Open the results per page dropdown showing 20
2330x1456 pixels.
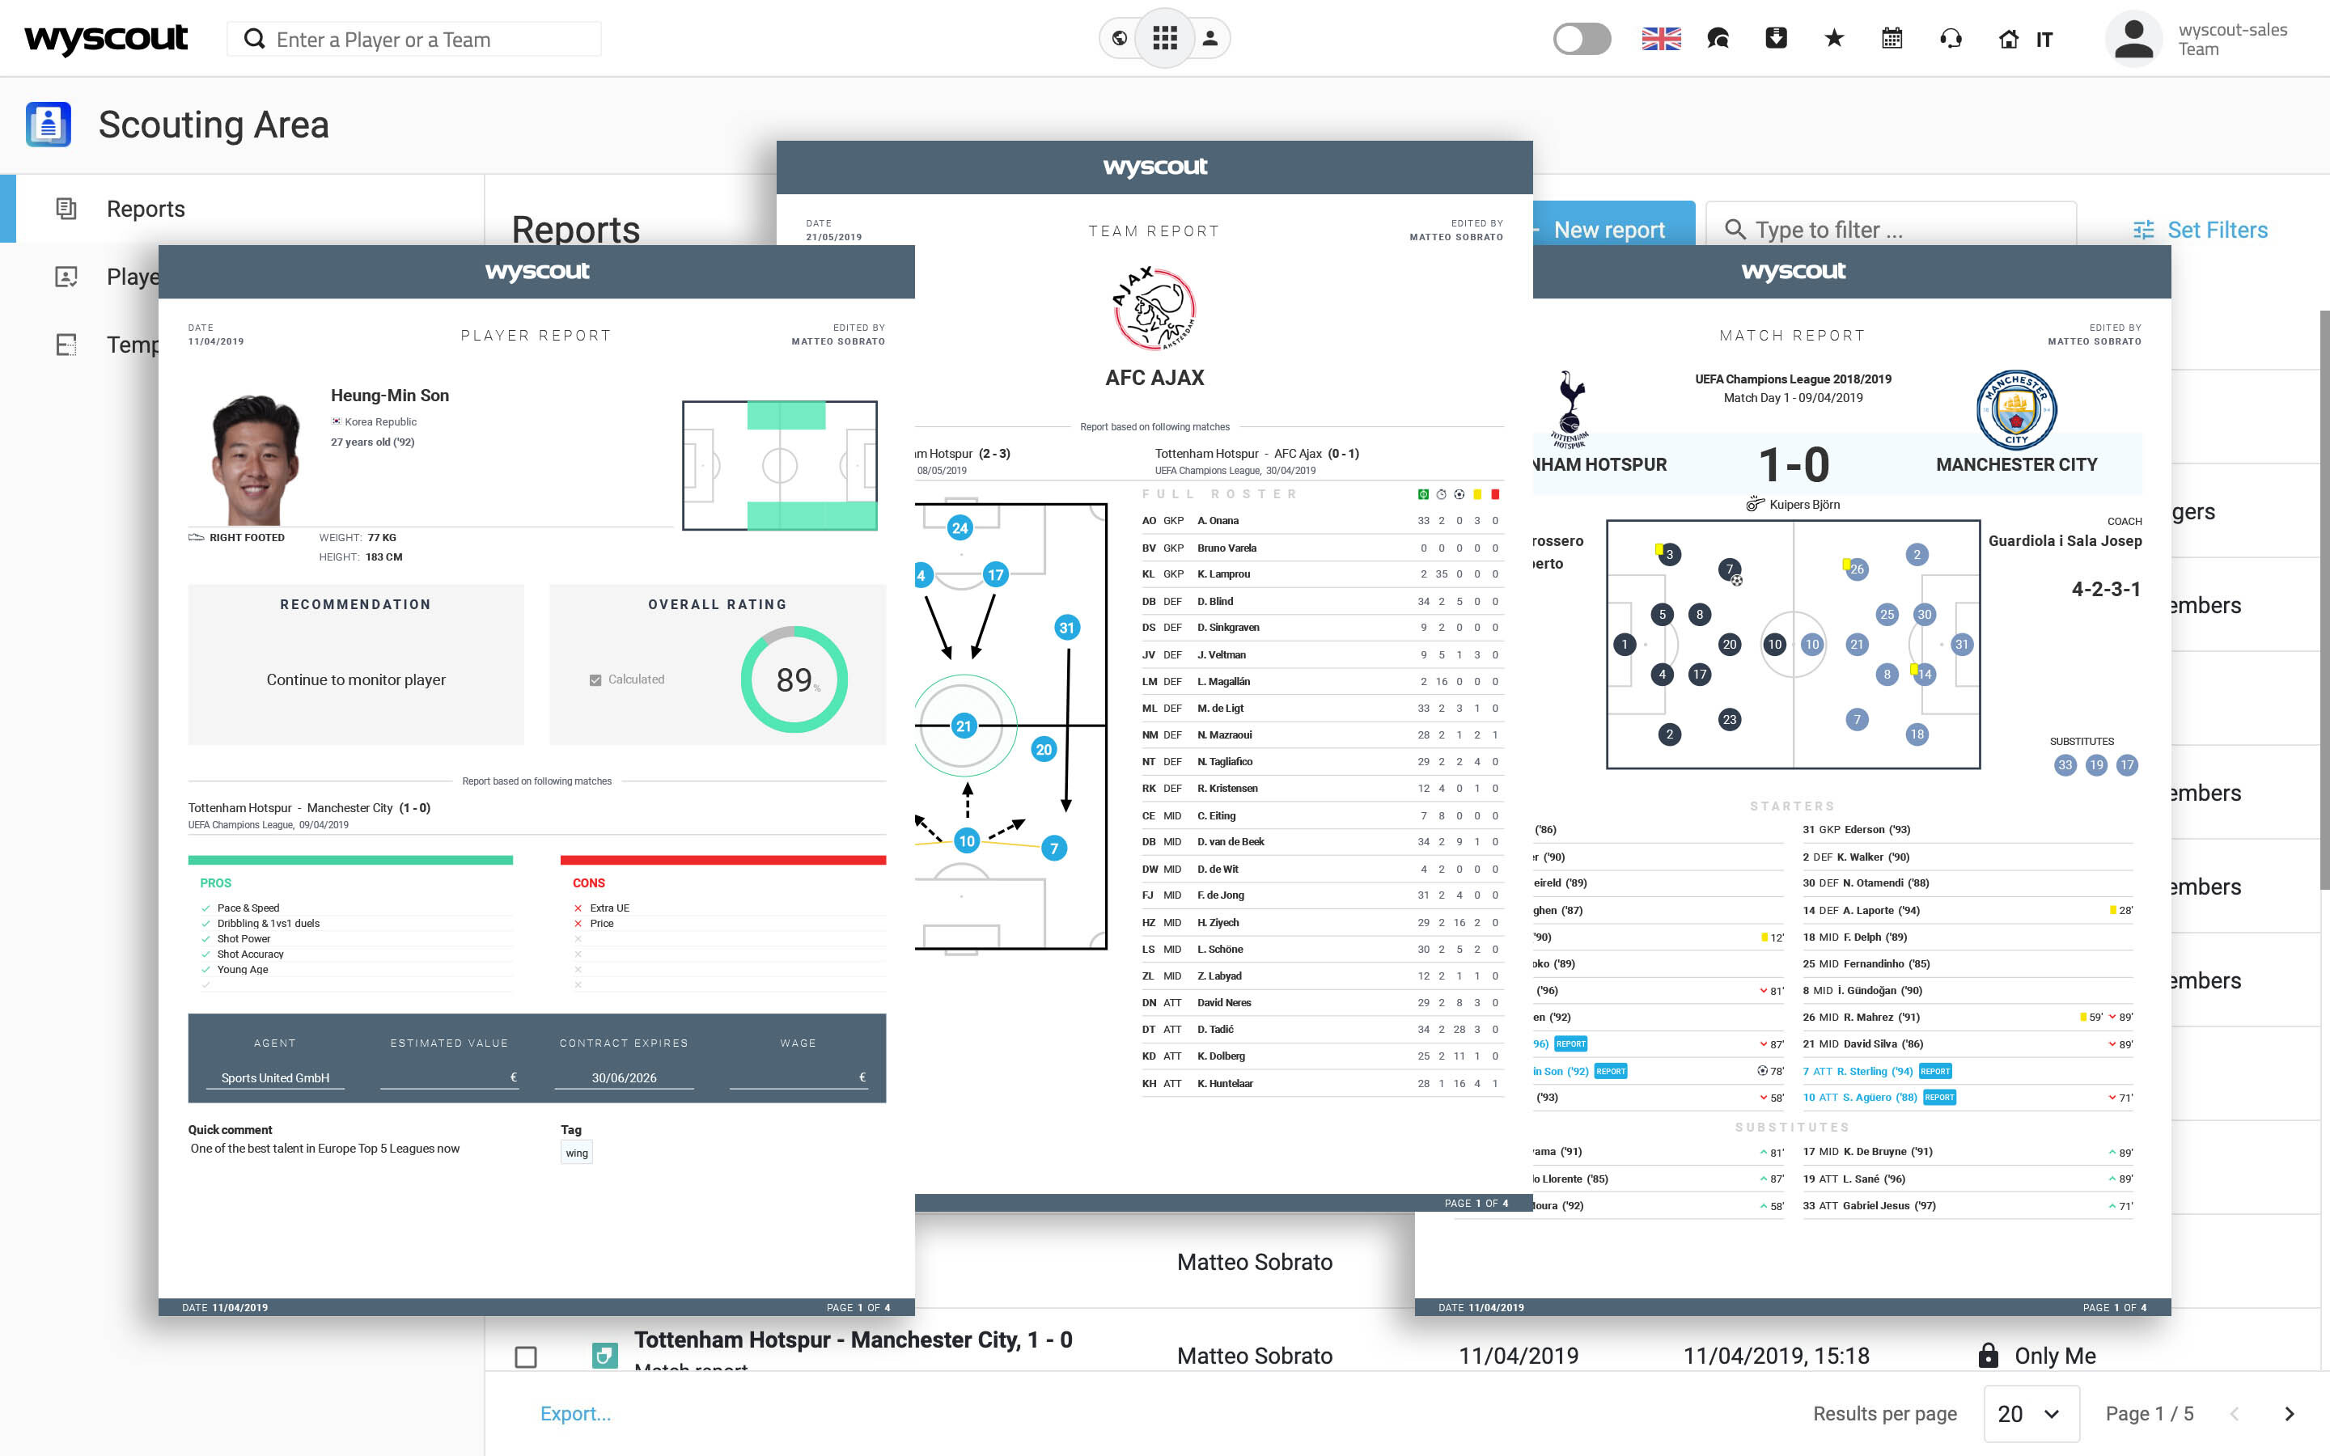coord(2031,1414)
